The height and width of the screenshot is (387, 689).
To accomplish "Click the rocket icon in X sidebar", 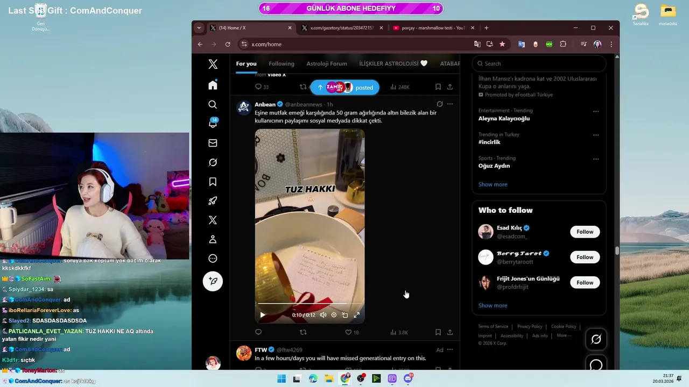I will click(213, 201).
